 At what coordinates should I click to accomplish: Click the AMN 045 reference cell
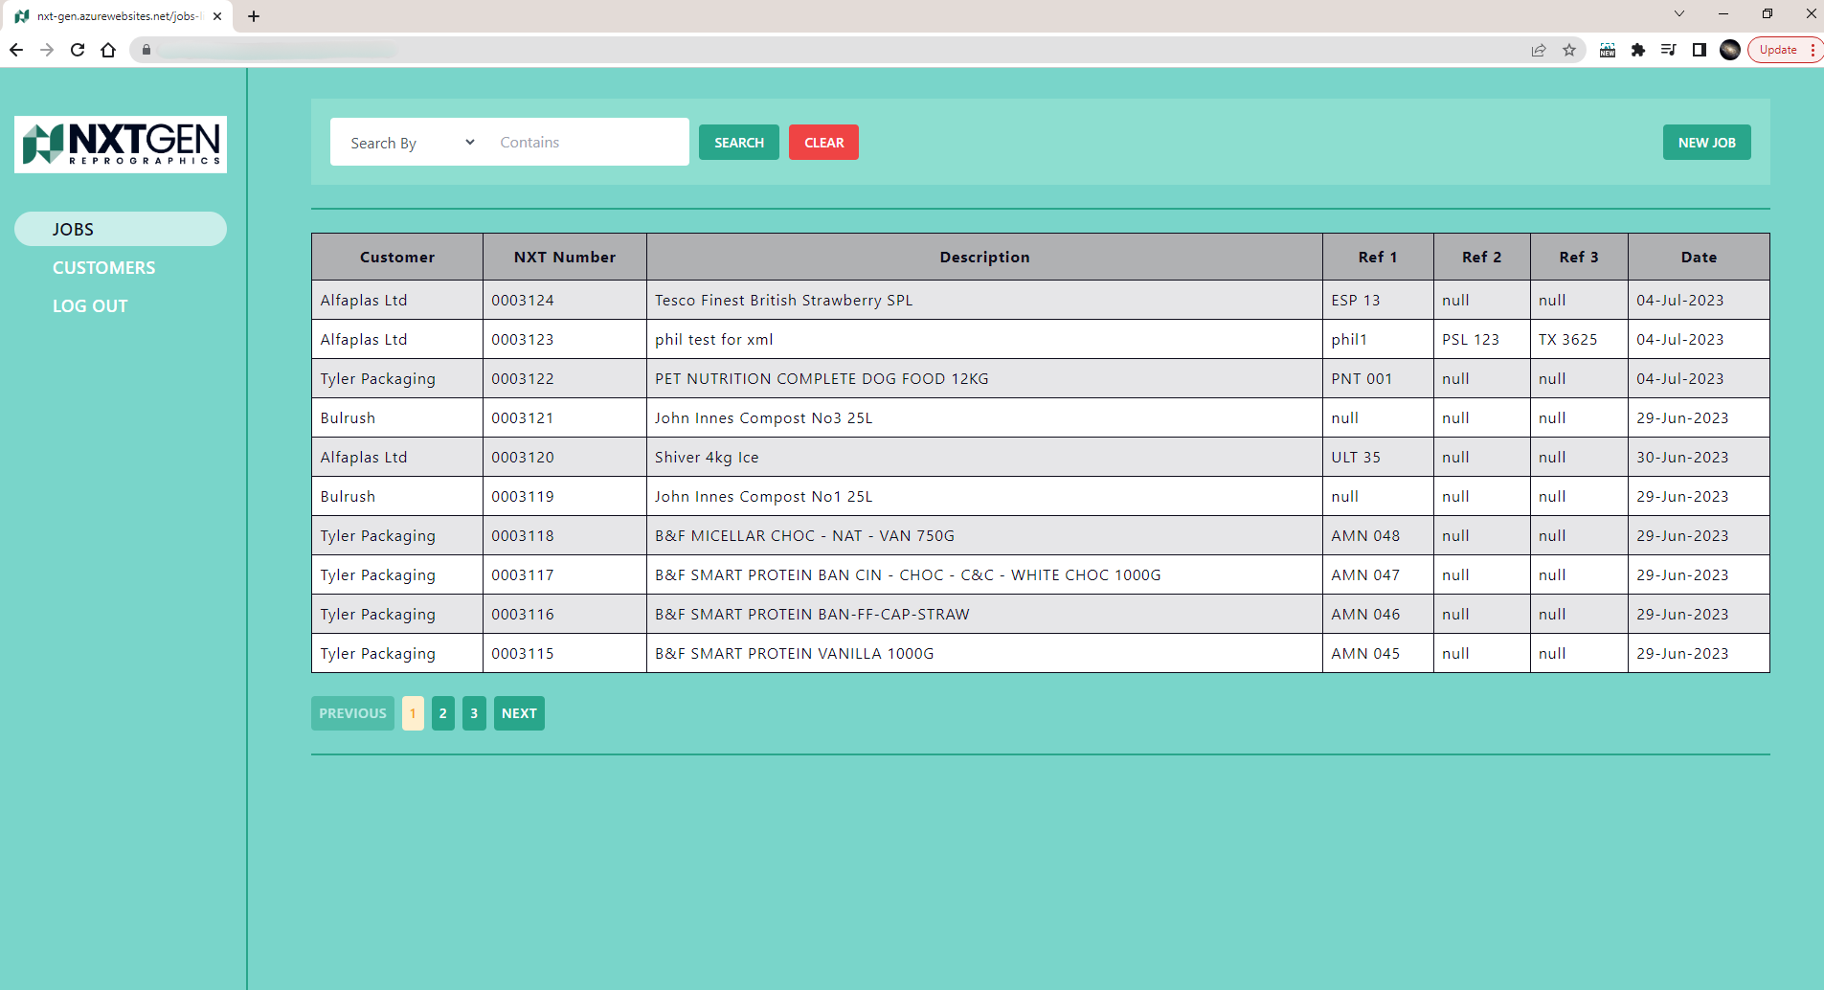(x=1378, y=654)
